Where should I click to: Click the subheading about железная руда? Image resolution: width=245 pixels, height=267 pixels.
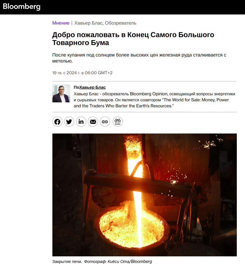139,58
